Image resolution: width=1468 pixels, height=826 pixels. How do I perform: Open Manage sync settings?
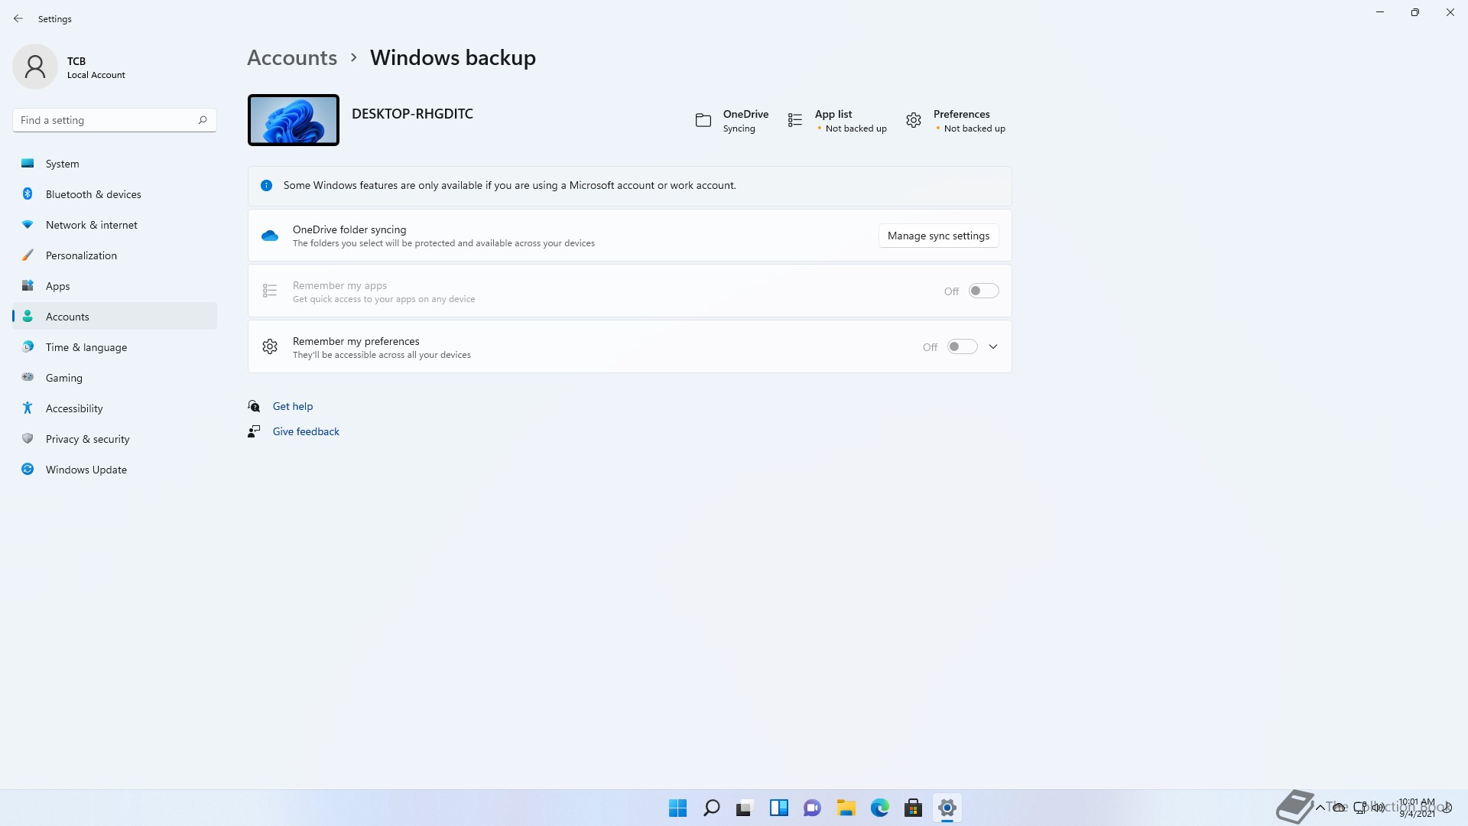[x=938, y=236]
